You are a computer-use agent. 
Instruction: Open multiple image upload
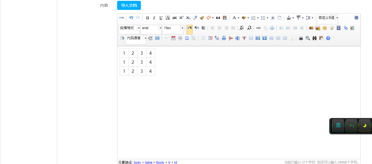(x=318, y=28)
